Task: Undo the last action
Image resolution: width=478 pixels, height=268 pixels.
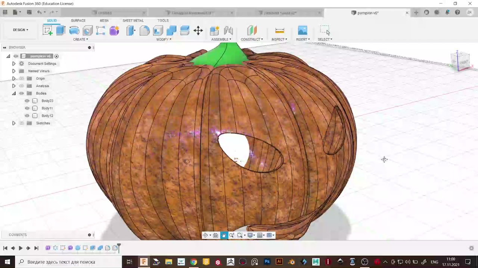Action: [39, 12]
